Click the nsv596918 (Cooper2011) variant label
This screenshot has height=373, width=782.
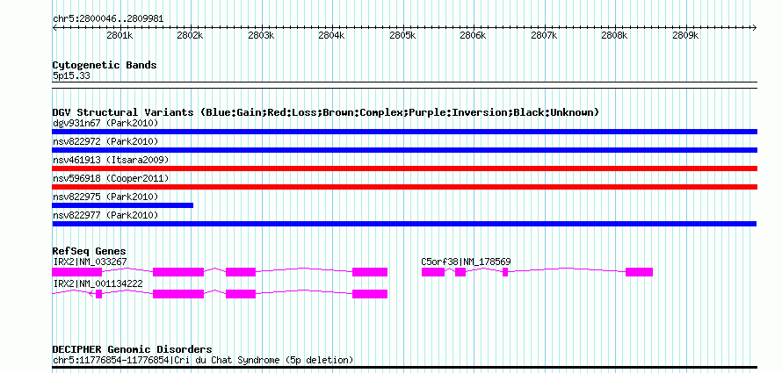[111, 178]
